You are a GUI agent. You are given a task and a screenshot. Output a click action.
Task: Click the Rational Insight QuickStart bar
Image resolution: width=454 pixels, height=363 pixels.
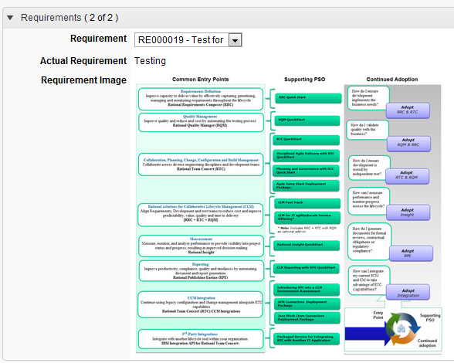[307, 246]
